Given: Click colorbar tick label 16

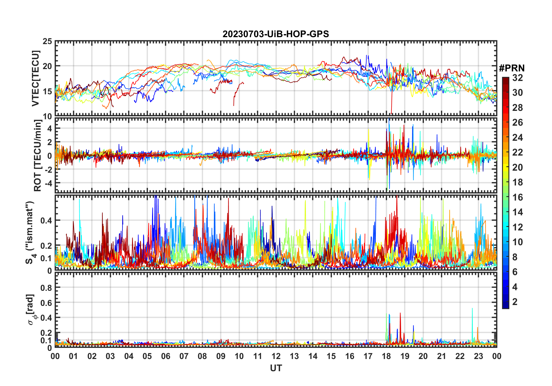Looking at the screenshot, I should (x=517, y=197).
